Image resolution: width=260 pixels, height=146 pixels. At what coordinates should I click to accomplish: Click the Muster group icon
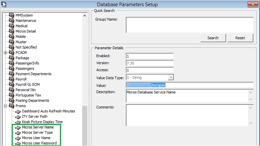tap(11, 42)
